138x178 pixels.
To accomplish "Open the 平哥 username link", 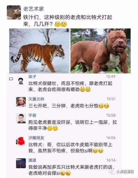I will click(32, 115).
